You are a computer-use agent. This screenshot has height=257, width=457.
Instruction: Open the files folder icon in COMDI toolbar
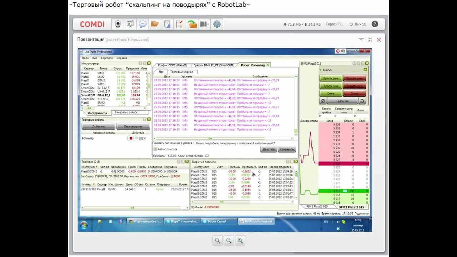[155, 24]
